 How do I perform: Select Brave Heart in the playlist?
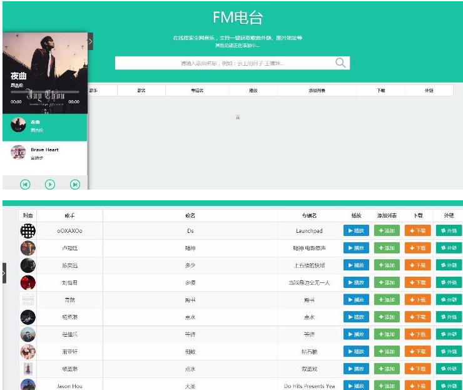(44, 153)
